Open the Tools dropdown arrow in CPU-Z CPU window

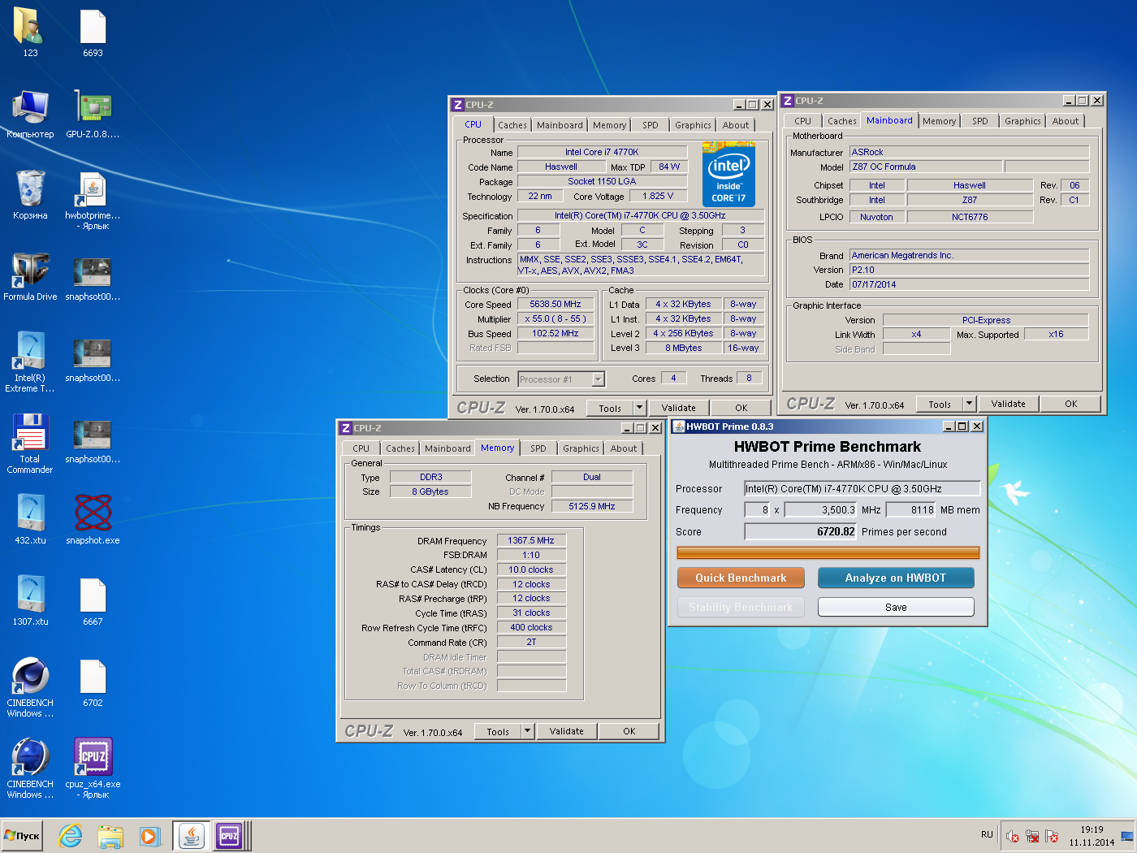[x=639, y=408]
